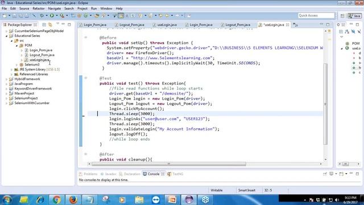Open the Navigate menu
The height and width of the screenshot is (205, 364).
tap(55, 9)
